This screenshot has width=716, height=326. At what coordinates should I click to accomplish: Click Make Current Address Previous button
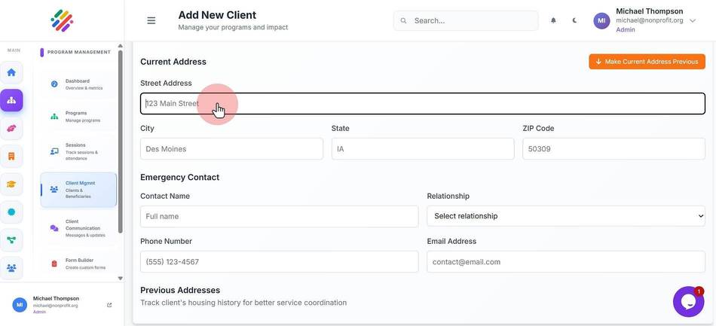point(647,62)
